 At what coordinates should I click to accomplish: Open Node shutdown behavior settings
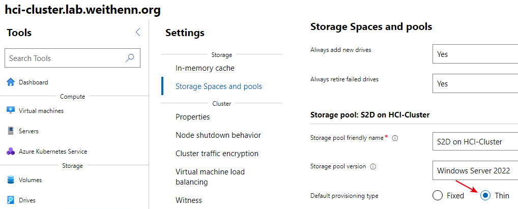tap(218, 135)
